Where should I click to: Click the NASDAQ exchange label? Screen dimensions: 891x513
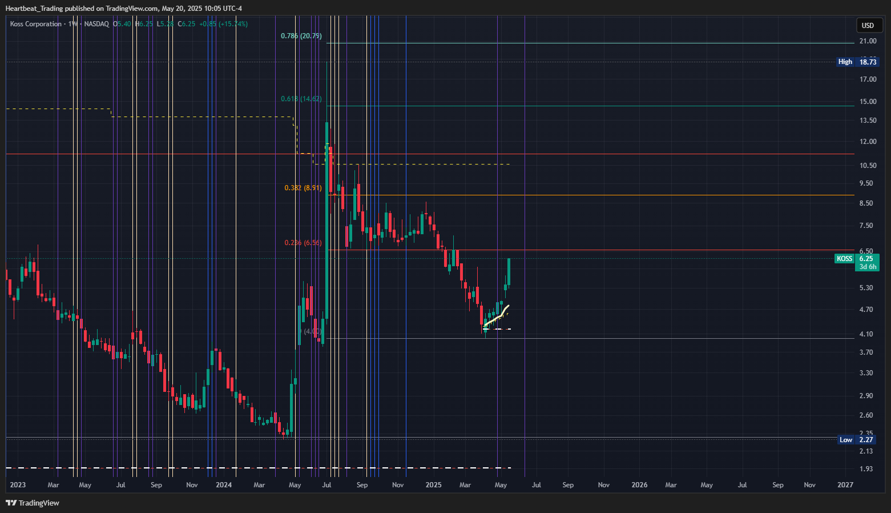click(96, 24)
